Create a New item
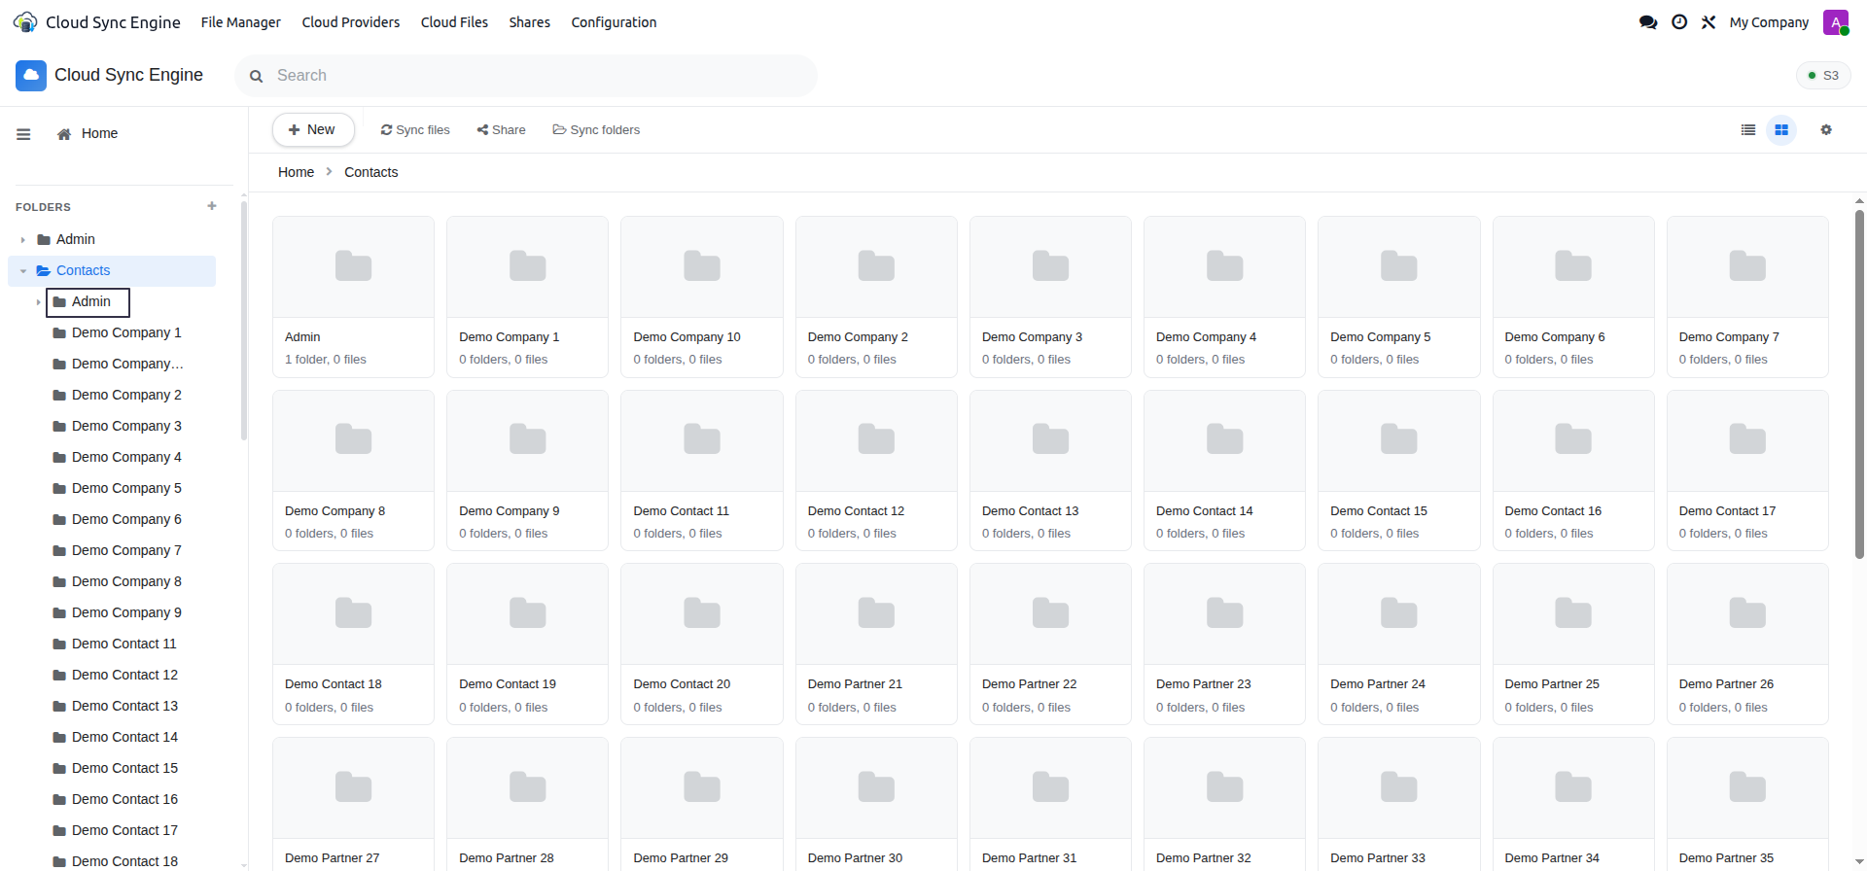Viewport: 1867px width, 871px height. [313, 130]
